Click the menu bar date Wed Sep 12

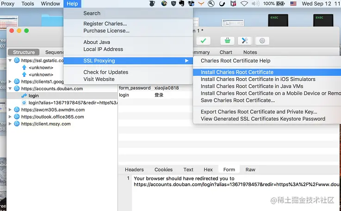(x=316, y=4)
